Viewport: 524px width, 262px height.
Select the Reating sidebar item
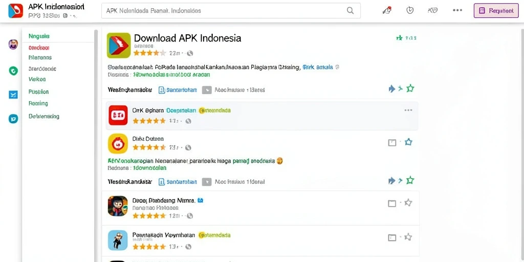(x=38, y=103)
